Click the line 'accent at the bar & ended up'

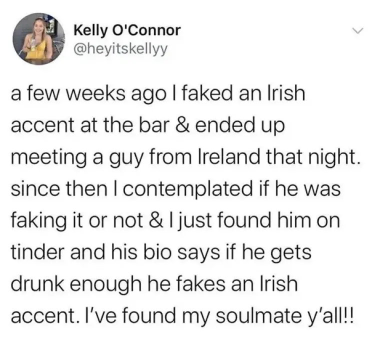(x=148, y=126)
